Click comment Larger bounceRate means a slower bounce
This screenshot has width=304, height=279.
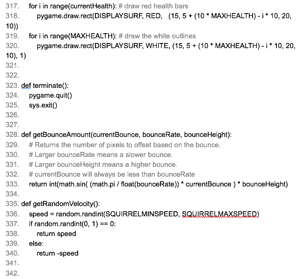pyautogui.click(x=101, y=155)
